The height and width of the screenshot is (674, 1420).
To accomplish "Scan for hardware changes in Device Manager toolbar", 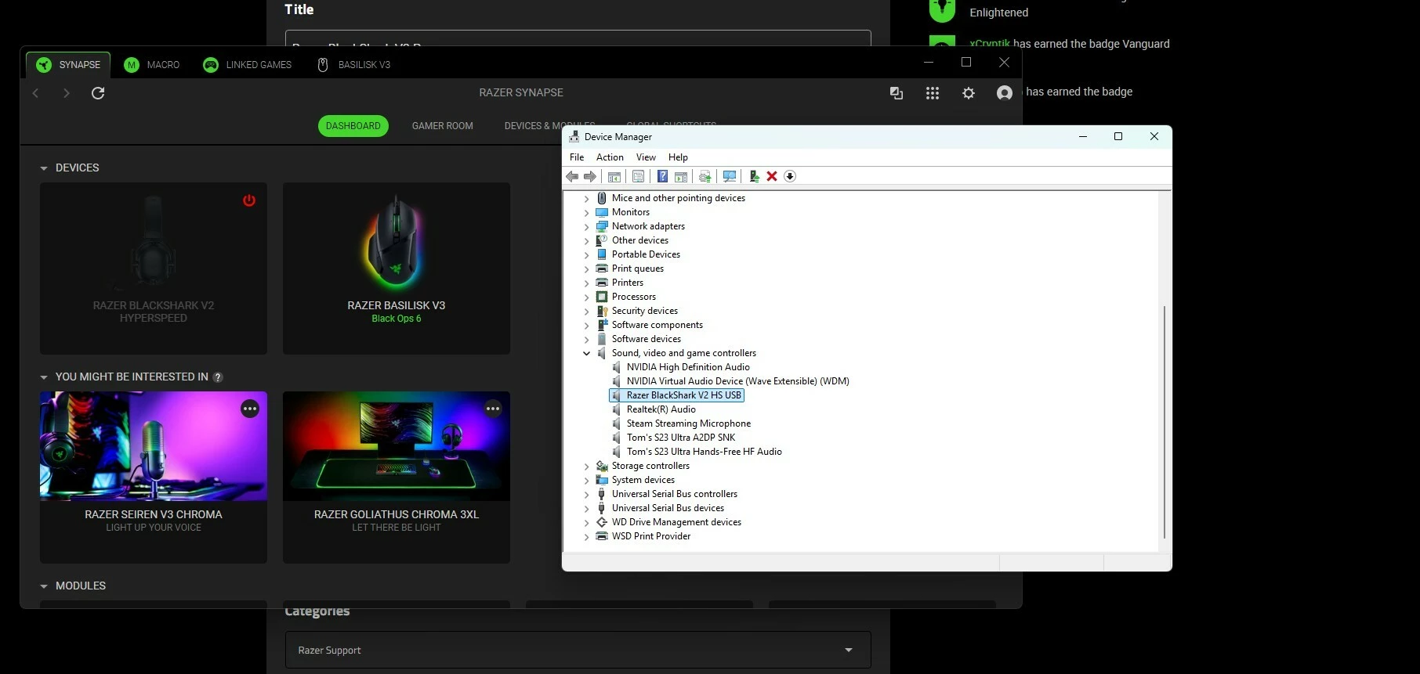I will 730,176.
